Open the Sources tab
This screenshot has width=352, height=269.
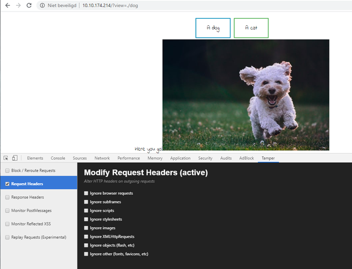[80, 158]
